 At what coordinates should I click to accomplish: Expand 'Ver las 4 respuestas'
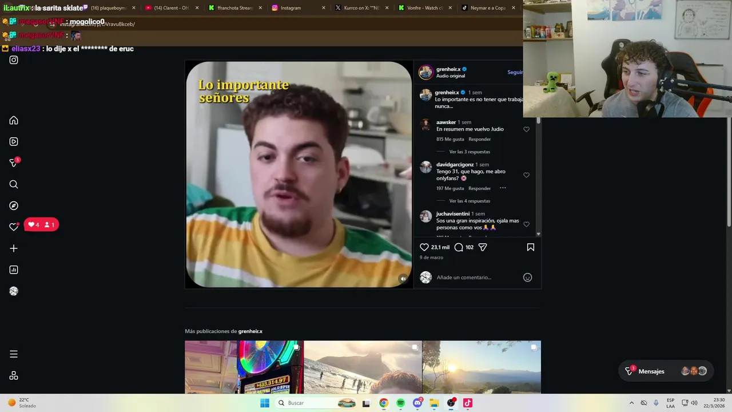(x=470, y=201)
